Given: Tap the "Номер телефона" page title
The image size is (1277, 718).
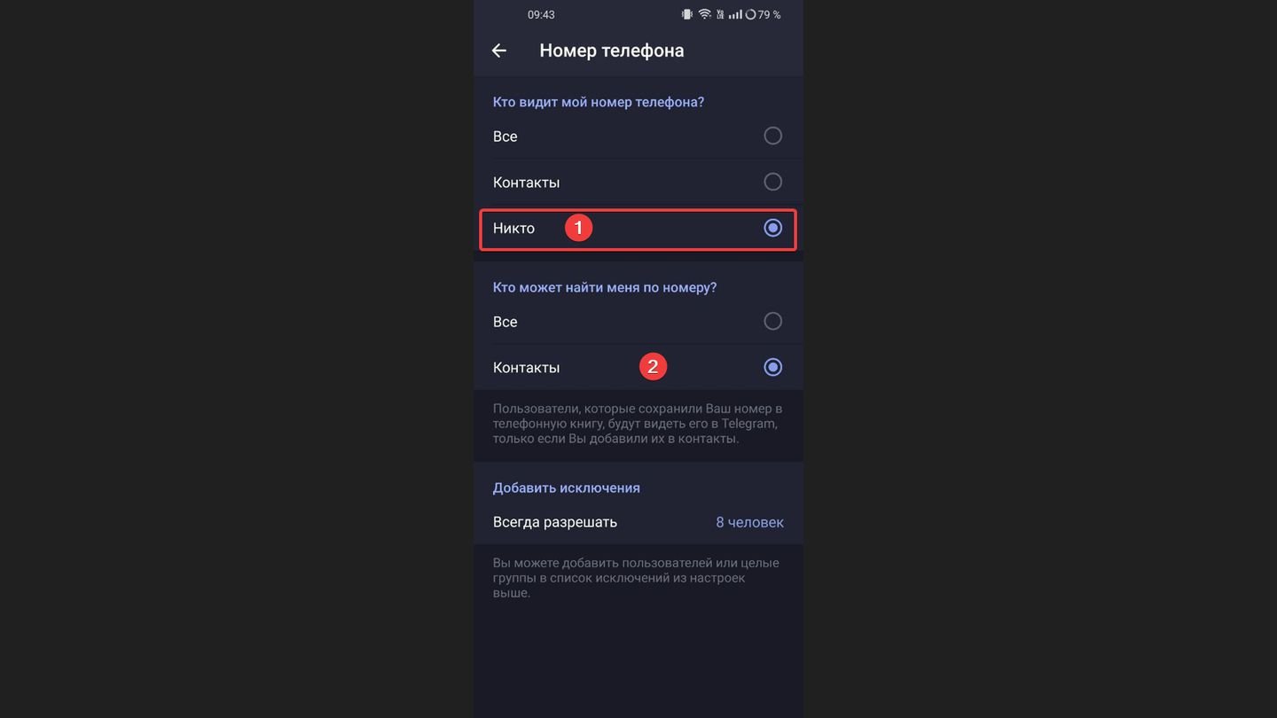Looking at the screenshot, I should point(612,51).
